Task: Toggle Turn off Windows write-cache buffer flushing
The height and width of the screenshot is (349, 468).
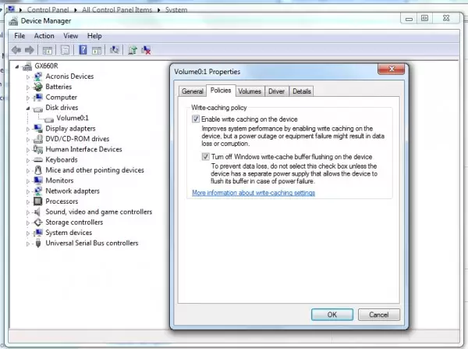Action: 205,157
